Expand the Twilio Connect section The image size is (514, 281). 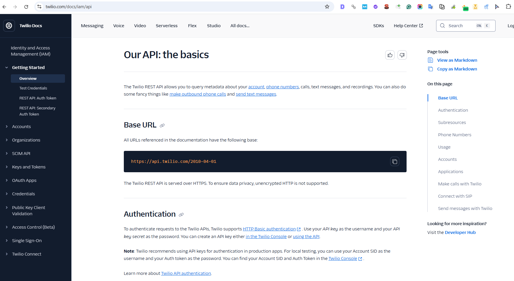point(6,254)
